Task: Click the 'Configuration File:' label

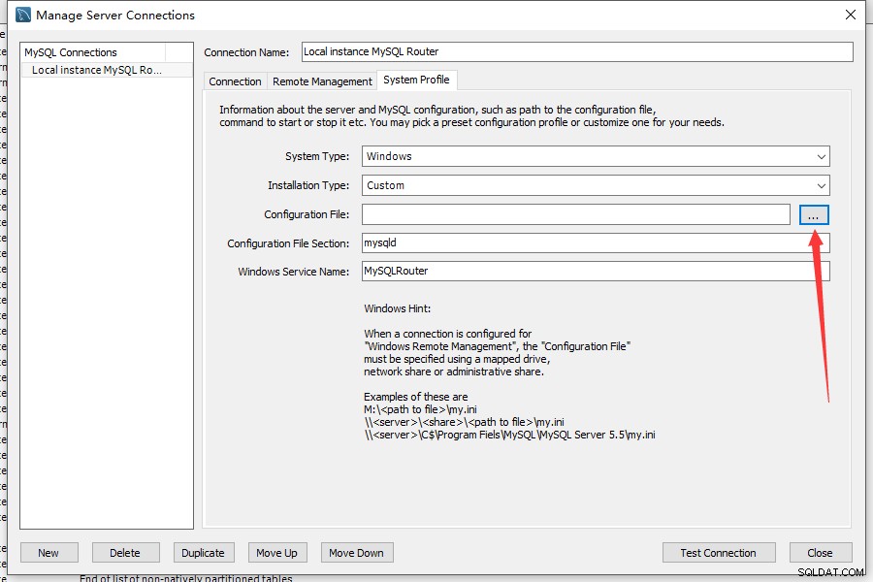Action: [307, 214]
